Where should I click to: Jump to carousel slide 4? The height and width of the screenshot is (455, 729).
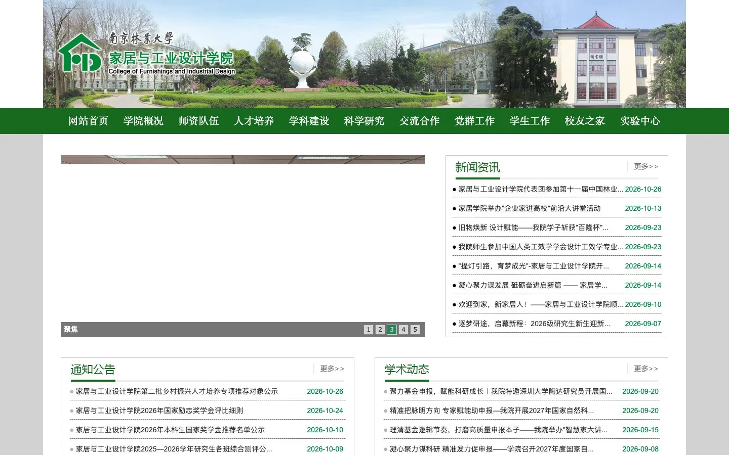pos(403,330)
